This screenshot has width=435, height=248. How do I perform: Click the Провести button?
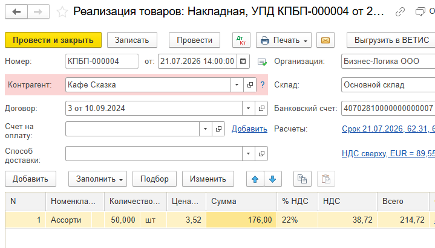194,40
